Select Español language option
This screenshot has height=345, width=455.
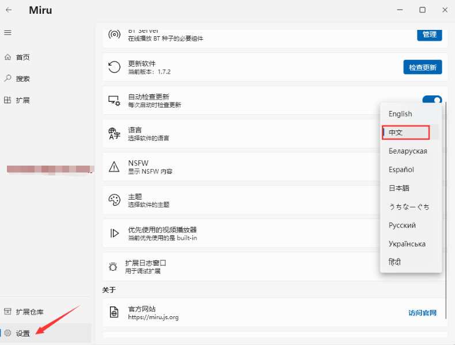tap(401, 170)
